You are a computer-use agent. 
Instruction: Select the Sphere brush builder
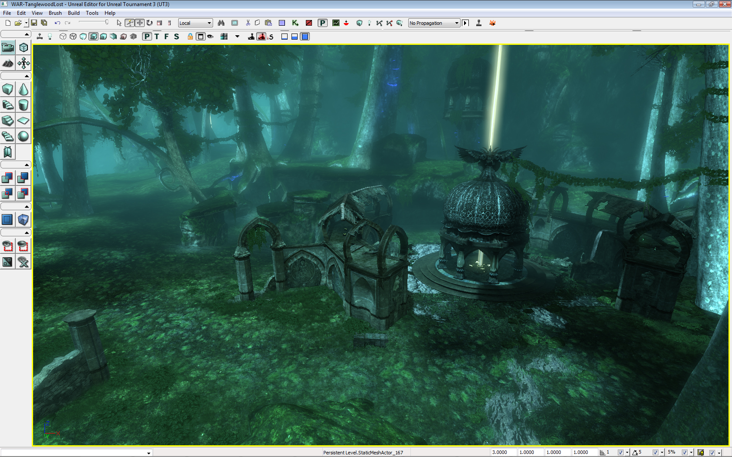(x=24, y=136)
